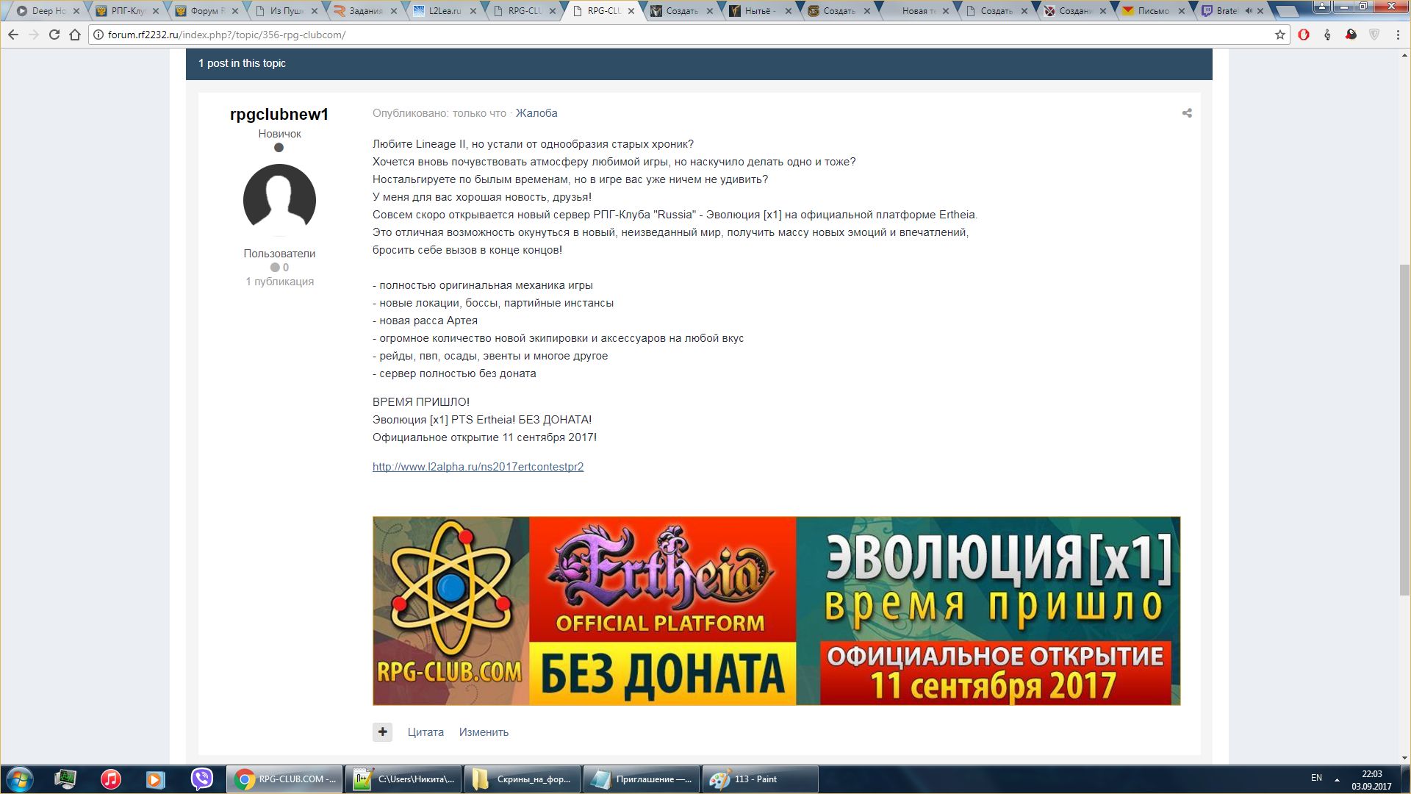
Task: Open a new tab button
Action: 1287,11
